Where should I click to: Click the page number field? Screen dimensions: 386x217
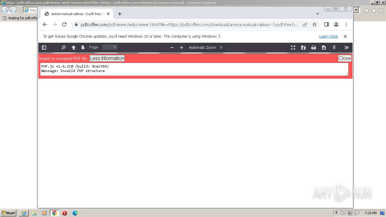[110, 47]
